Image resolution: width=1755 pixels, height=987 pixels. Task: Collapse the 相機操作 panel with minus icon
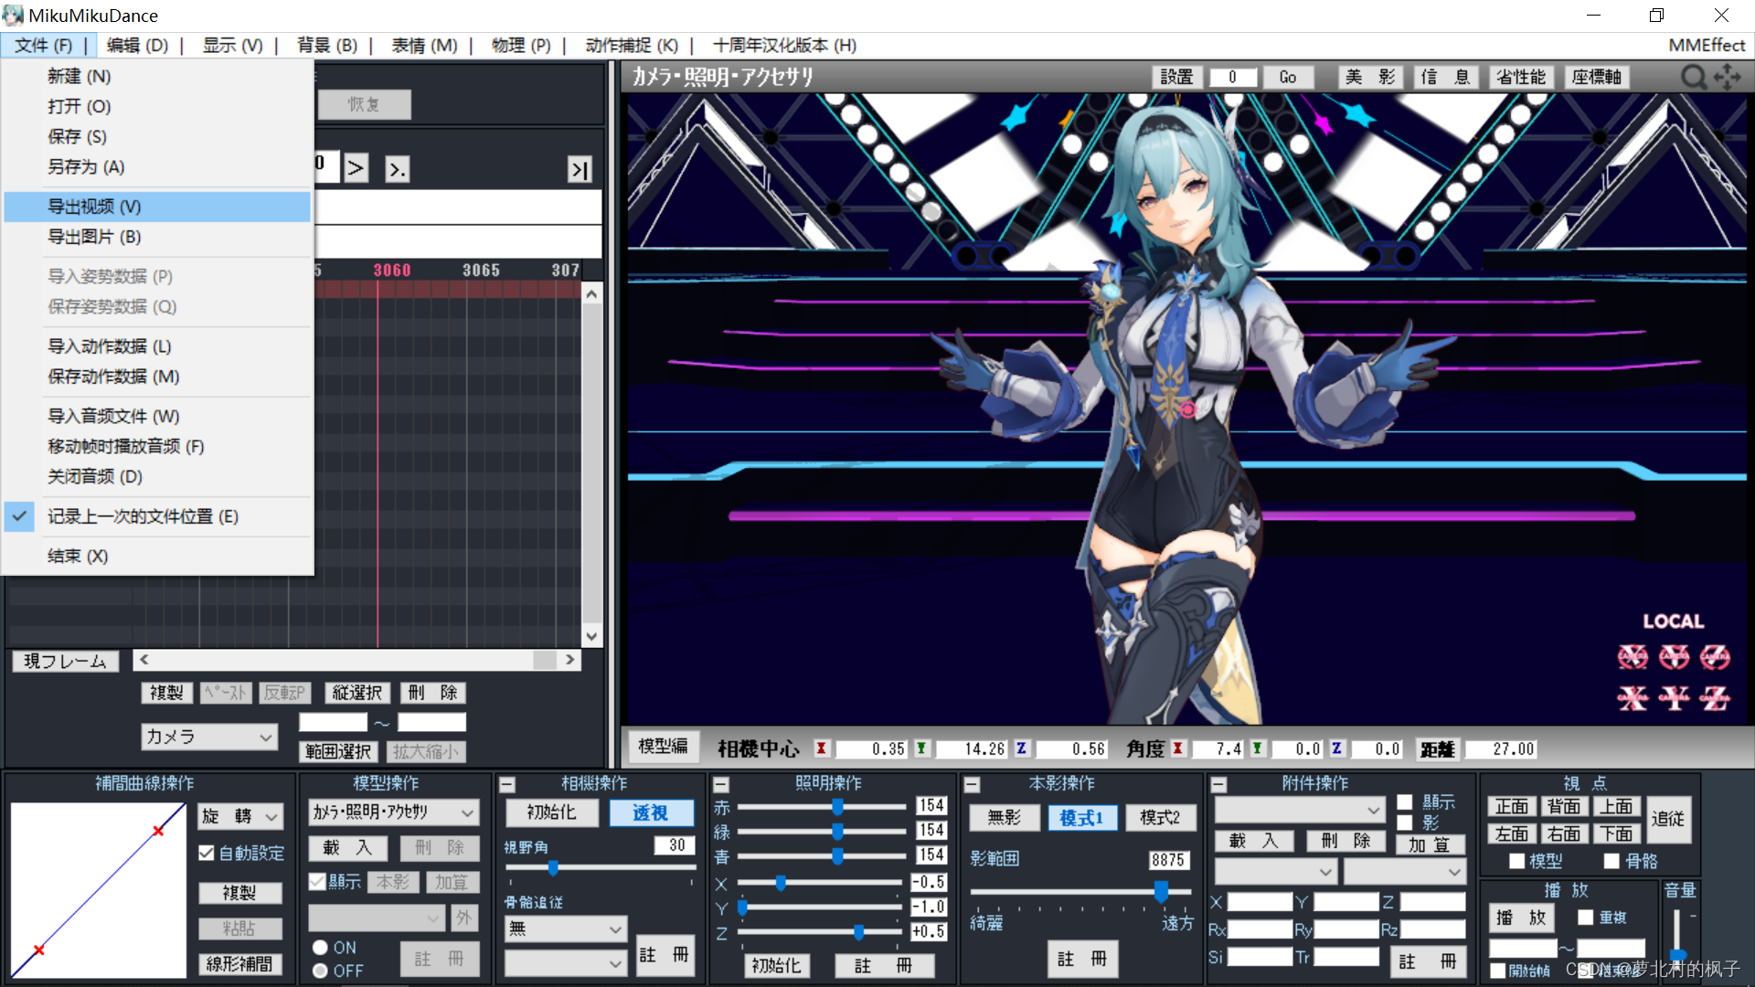pos(508,784)
